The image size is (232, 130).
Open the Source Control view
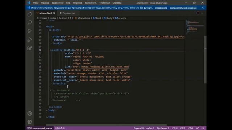(x=30, y=31)
